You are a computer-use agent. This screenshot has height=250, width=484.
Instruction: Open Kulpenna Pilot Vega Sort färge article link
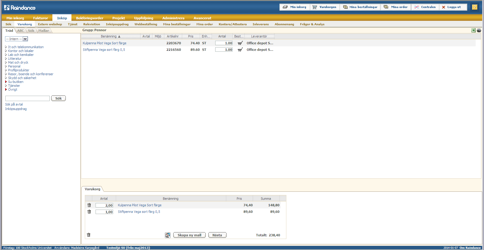click(x=104, y=43)
